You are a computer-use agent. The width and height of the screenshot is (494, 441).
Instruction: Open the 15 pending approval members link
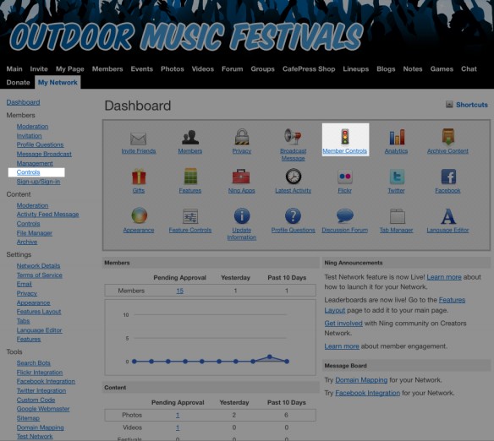pos(179,291)
